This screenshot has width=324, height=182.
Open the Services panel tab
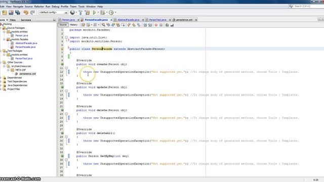[26, 20]
